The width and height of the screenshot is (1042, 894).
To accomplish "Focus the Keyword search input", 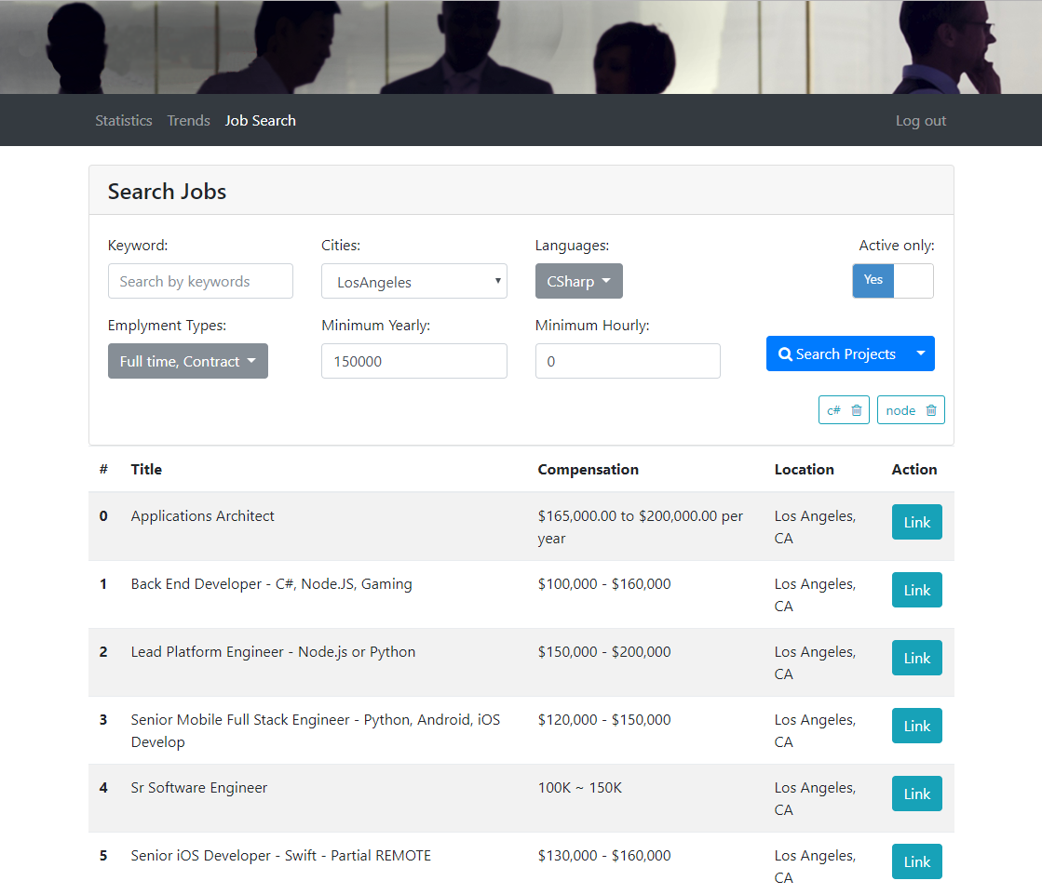I will pos(200,281).
